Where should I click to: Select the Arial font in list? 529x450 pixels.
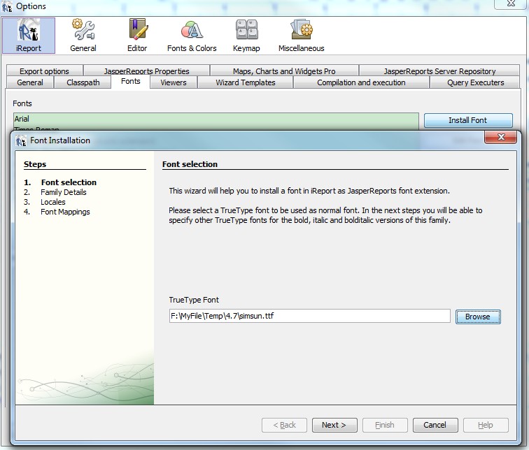click(x=216, y=119)
